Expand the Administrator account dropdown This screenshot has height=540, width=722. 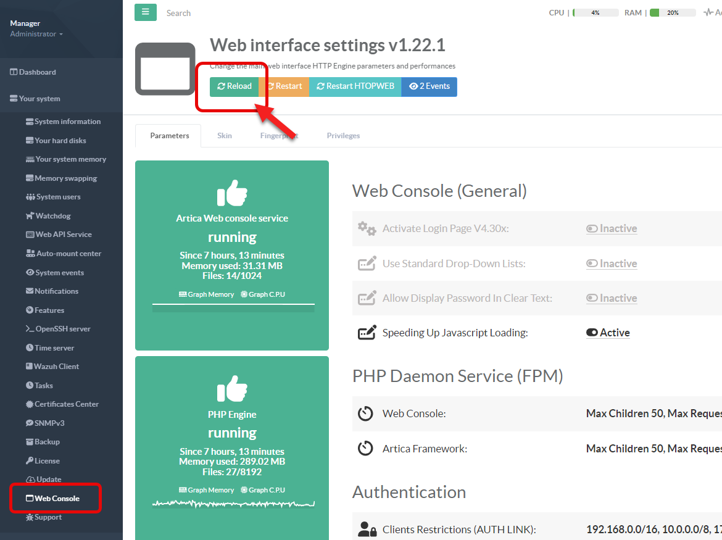click(36, 34)
